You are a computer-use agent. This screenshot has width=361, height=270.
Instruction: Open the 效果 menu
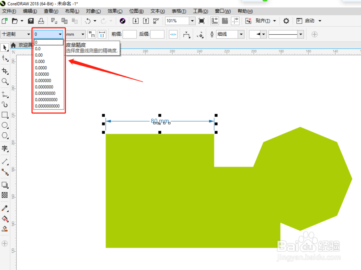coord(115,11)
